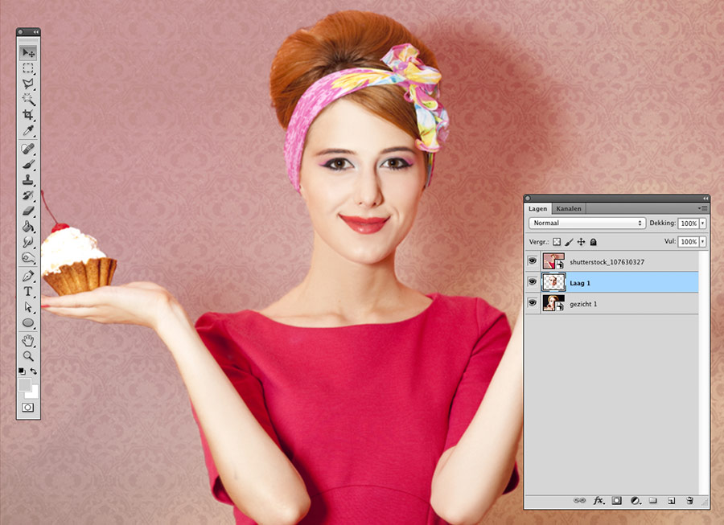Toggle Quick Mask mode in toolbar
724x525 pixels.
28,408
